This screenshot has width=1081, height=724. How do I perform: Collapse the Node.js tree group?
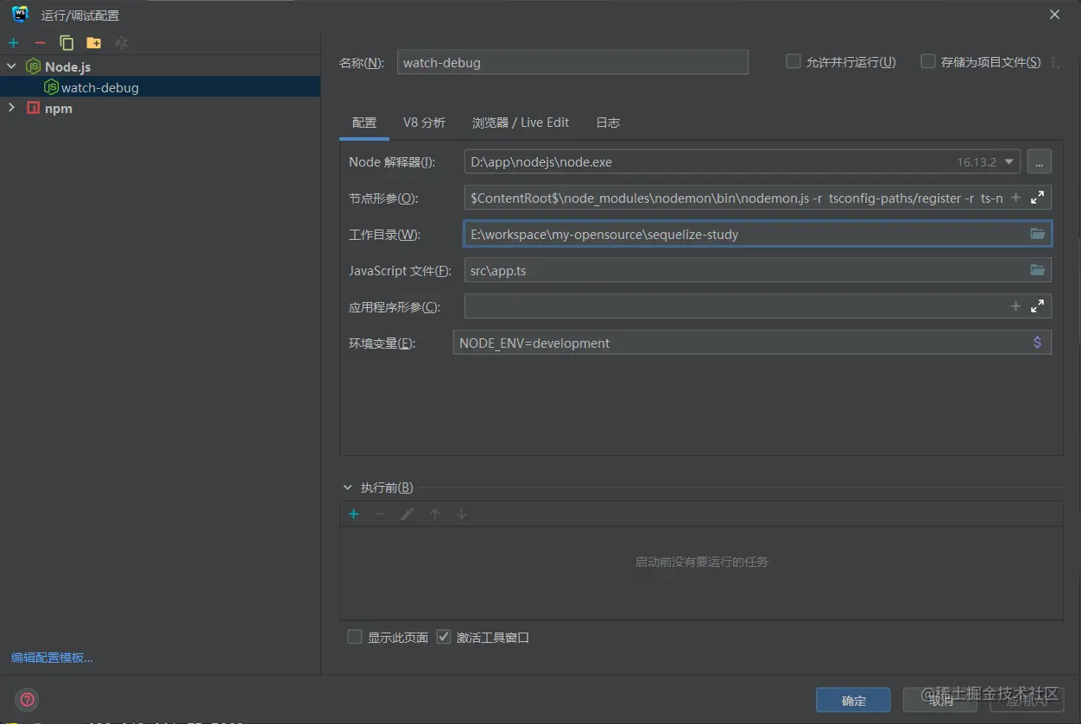pyautogui.click(x=11, y=66)
